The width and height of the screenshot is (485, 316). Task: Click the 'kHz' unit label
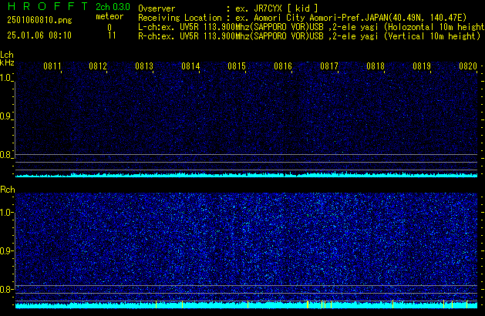point(7,62)
